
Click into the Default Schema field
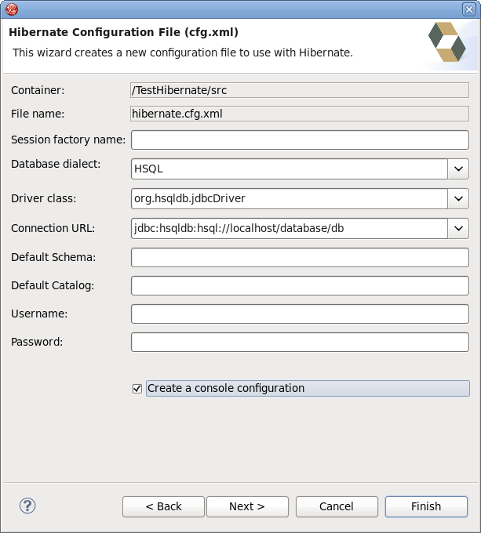(300, 257)
